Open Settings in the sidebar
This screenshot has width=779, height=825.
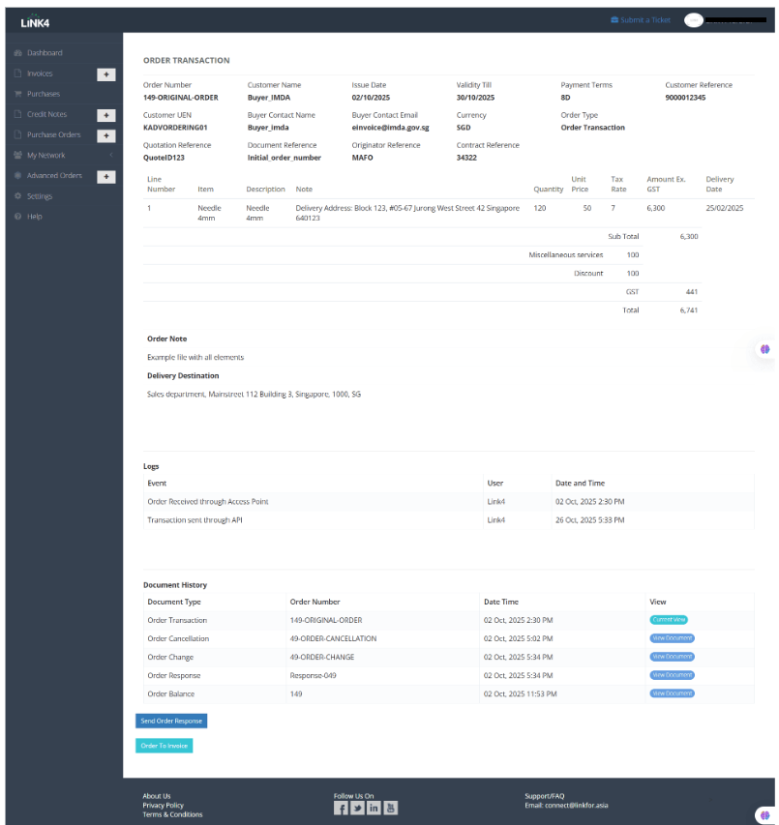pyautogui.click(x=40, y=196)
